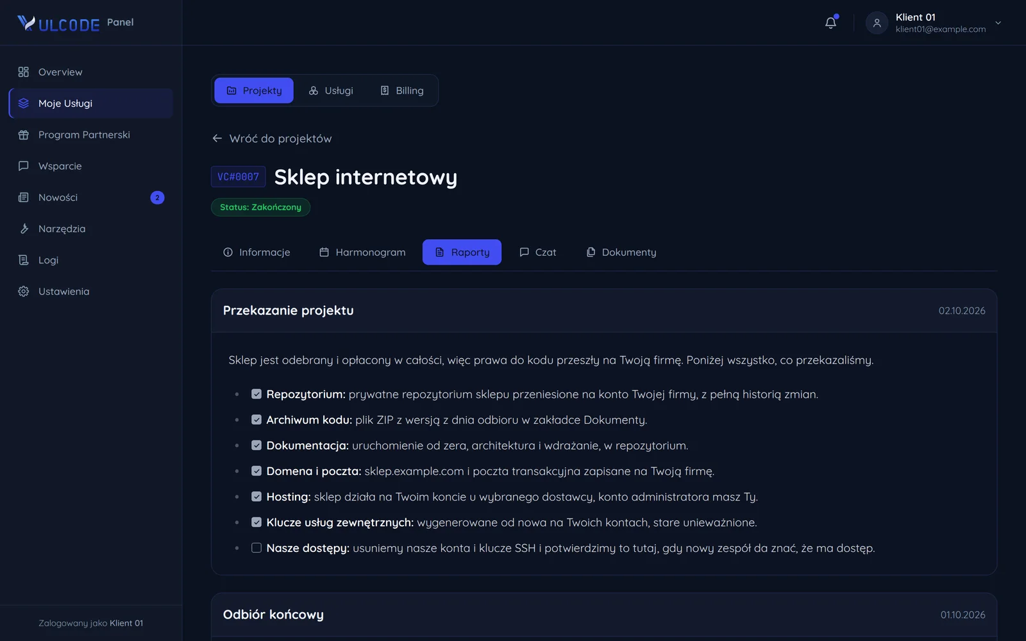Click the Ustawienia gear icon
This screenshot has width=1026, height=641.
click(24, 292)
